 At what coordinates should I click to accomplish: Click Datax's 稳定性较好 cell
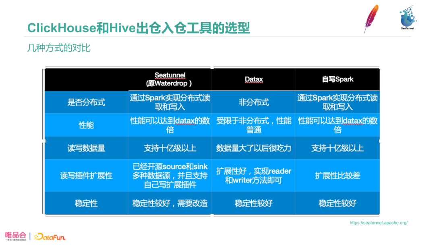click(254, 203)
